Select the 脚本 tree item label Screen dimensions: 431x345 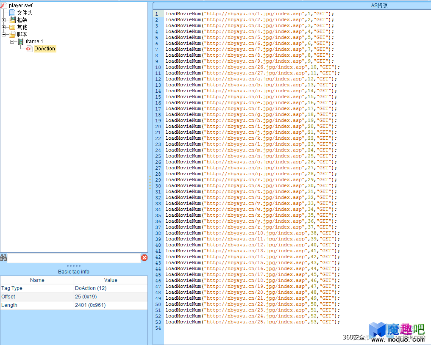click(x=22, y=34)
